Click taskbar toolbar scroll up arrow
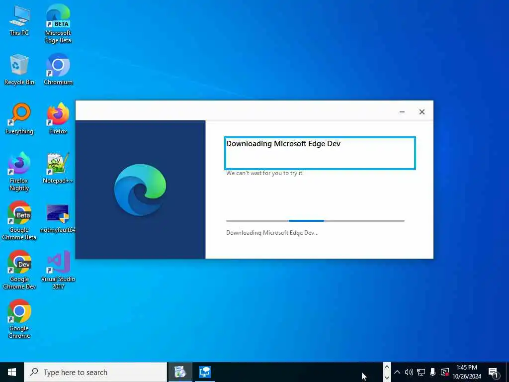The width and height of the screenshot is (509, 382). [387, 367]
